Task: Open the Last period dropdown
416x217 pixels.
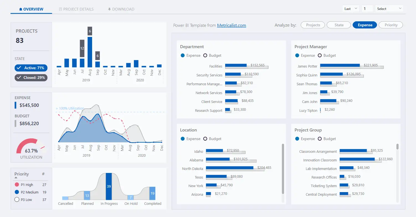Action: click(x=351, y=9)
